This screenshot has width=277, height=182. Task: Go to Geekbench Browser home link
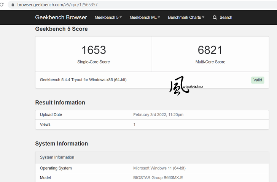61,17
